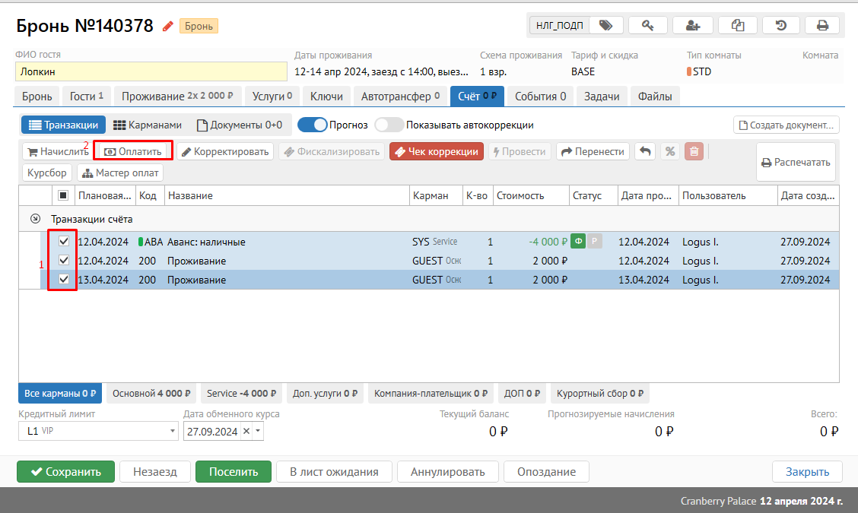
Task: Open booking history with the clock-arrow icon
Action: 780,25
